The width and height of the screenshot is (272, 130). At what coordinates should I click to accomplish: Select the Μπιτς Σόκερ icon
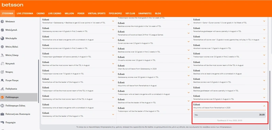[2, 55]
